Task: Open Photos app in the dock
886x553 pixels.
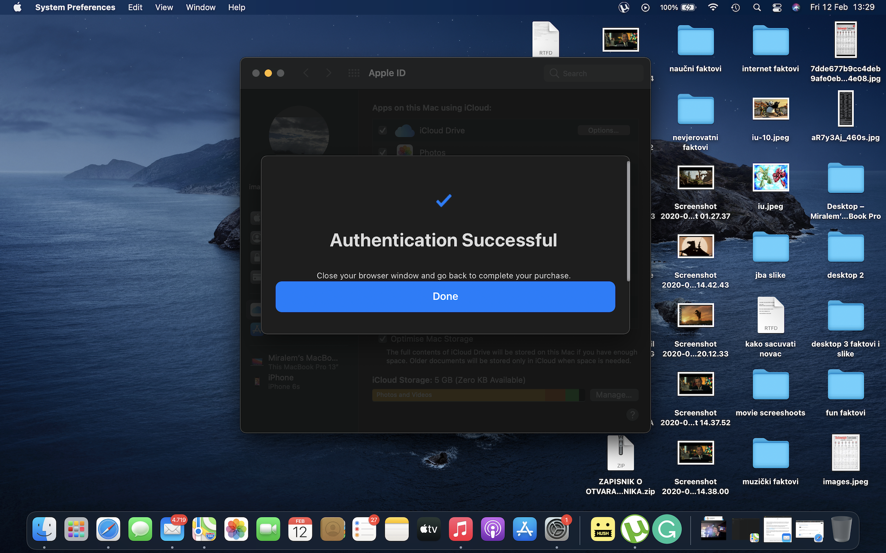Action: 236,529
